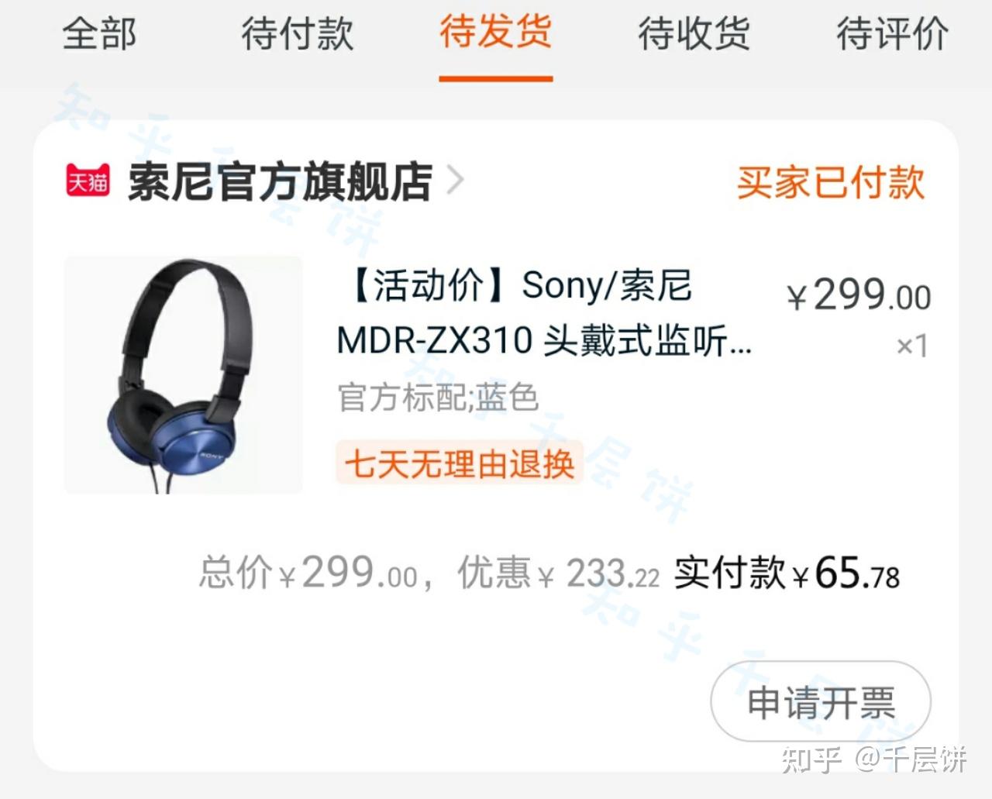
Task: Click the ¥299.00 item price
Action: (859, 295)
